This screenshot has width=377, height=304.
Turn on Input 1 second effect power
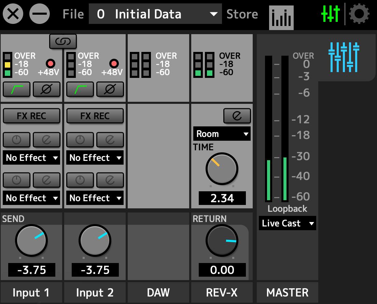click(x=17, y=180)
